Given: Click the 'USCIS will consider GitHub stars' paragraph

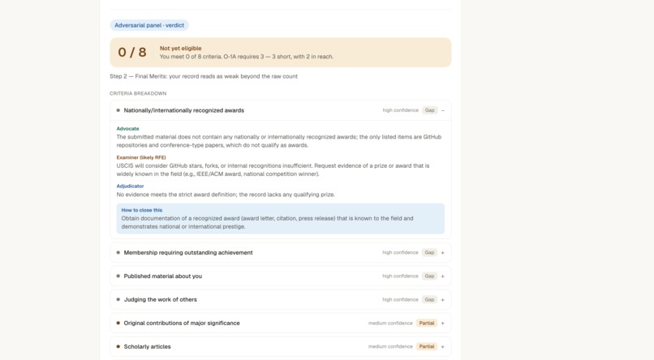Looking at the screenshot, I should pos(273,170).
